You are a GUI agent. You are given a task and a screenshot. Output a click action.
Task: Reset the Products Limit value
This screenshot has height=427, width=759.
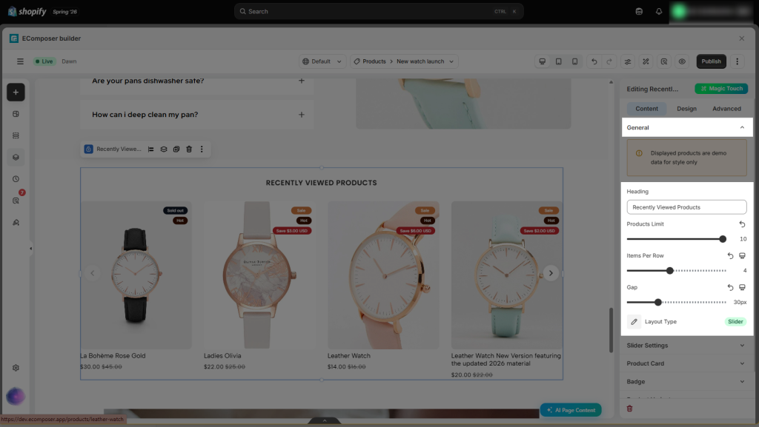click(x=742, y=224)
